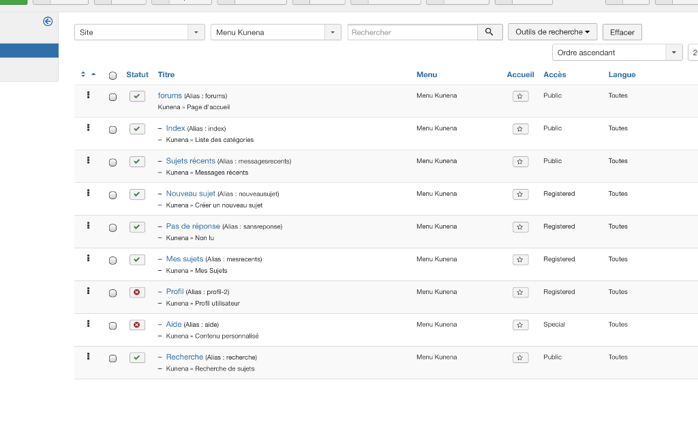Open the Ordre ascendant sort dropdown

coord(617,53)
